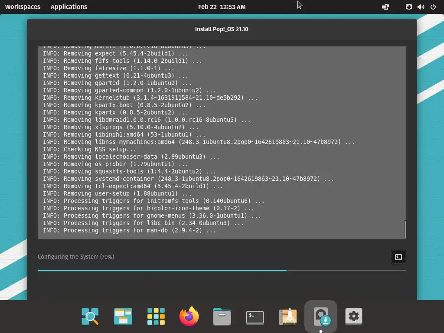The width and height of the screenshot is (444, 333).
Task: Click the log output scrollbar handle
Action: click(405, 229)
